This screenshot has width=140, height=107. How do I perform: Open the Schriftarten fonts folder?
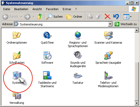[x=17, y=55]
